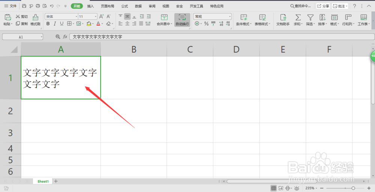The width and height of the screenshot is (375, 192).
Task: Click the fx insert function icon
Action: [x=65, y=37]
